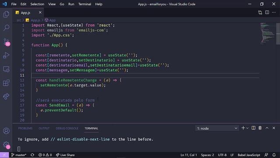This screenshot has height=158, width=280.
Task: Open Manage settings gear
Action: click(x=7, y=145)
